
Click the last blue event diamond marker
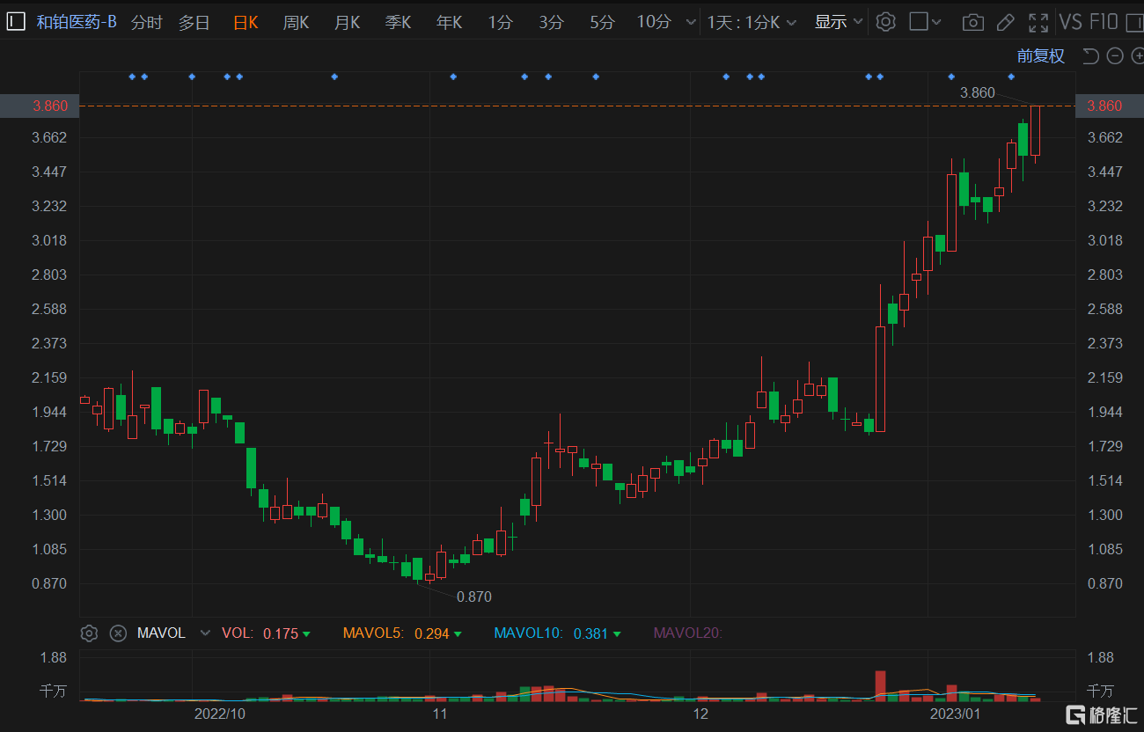(1010, 77)
